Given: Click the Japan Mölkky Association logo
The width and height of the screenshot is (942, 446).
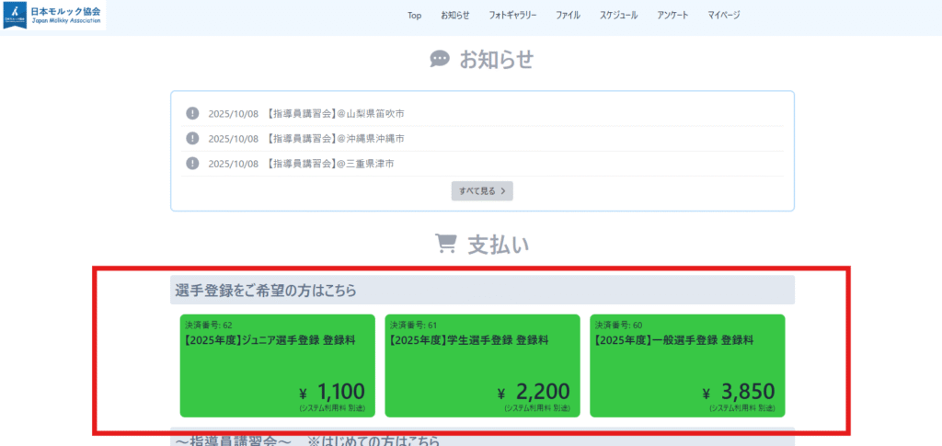Looking at the screenshot, I should [x=53, y=16].
